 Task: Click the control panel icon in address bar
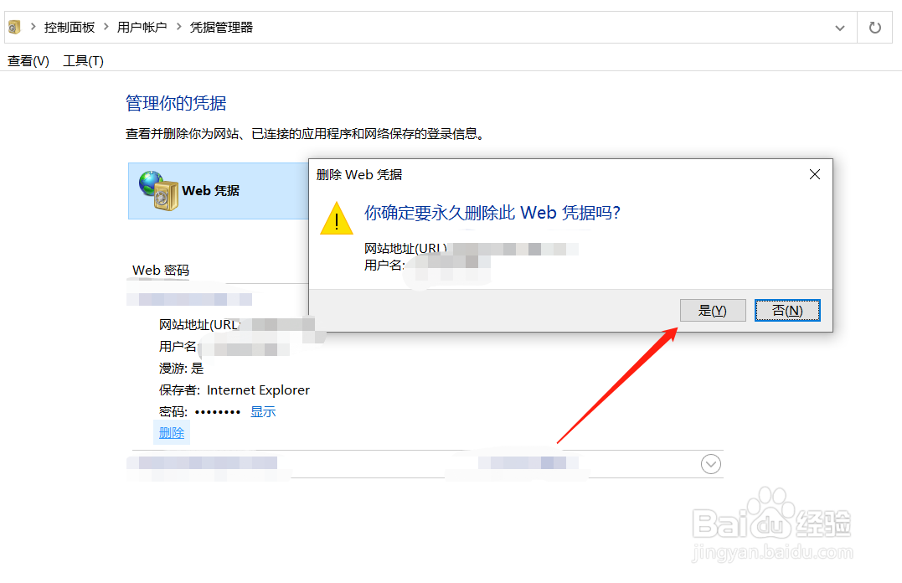pos(14,27)
